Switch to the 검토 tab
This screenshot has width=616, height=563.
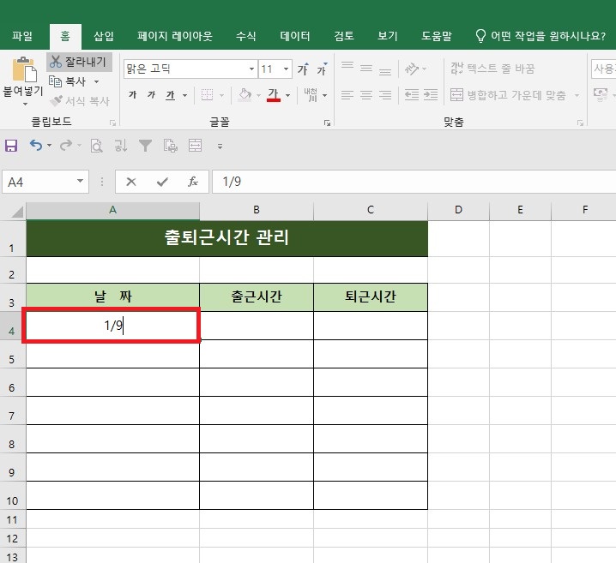click(344, 36)
